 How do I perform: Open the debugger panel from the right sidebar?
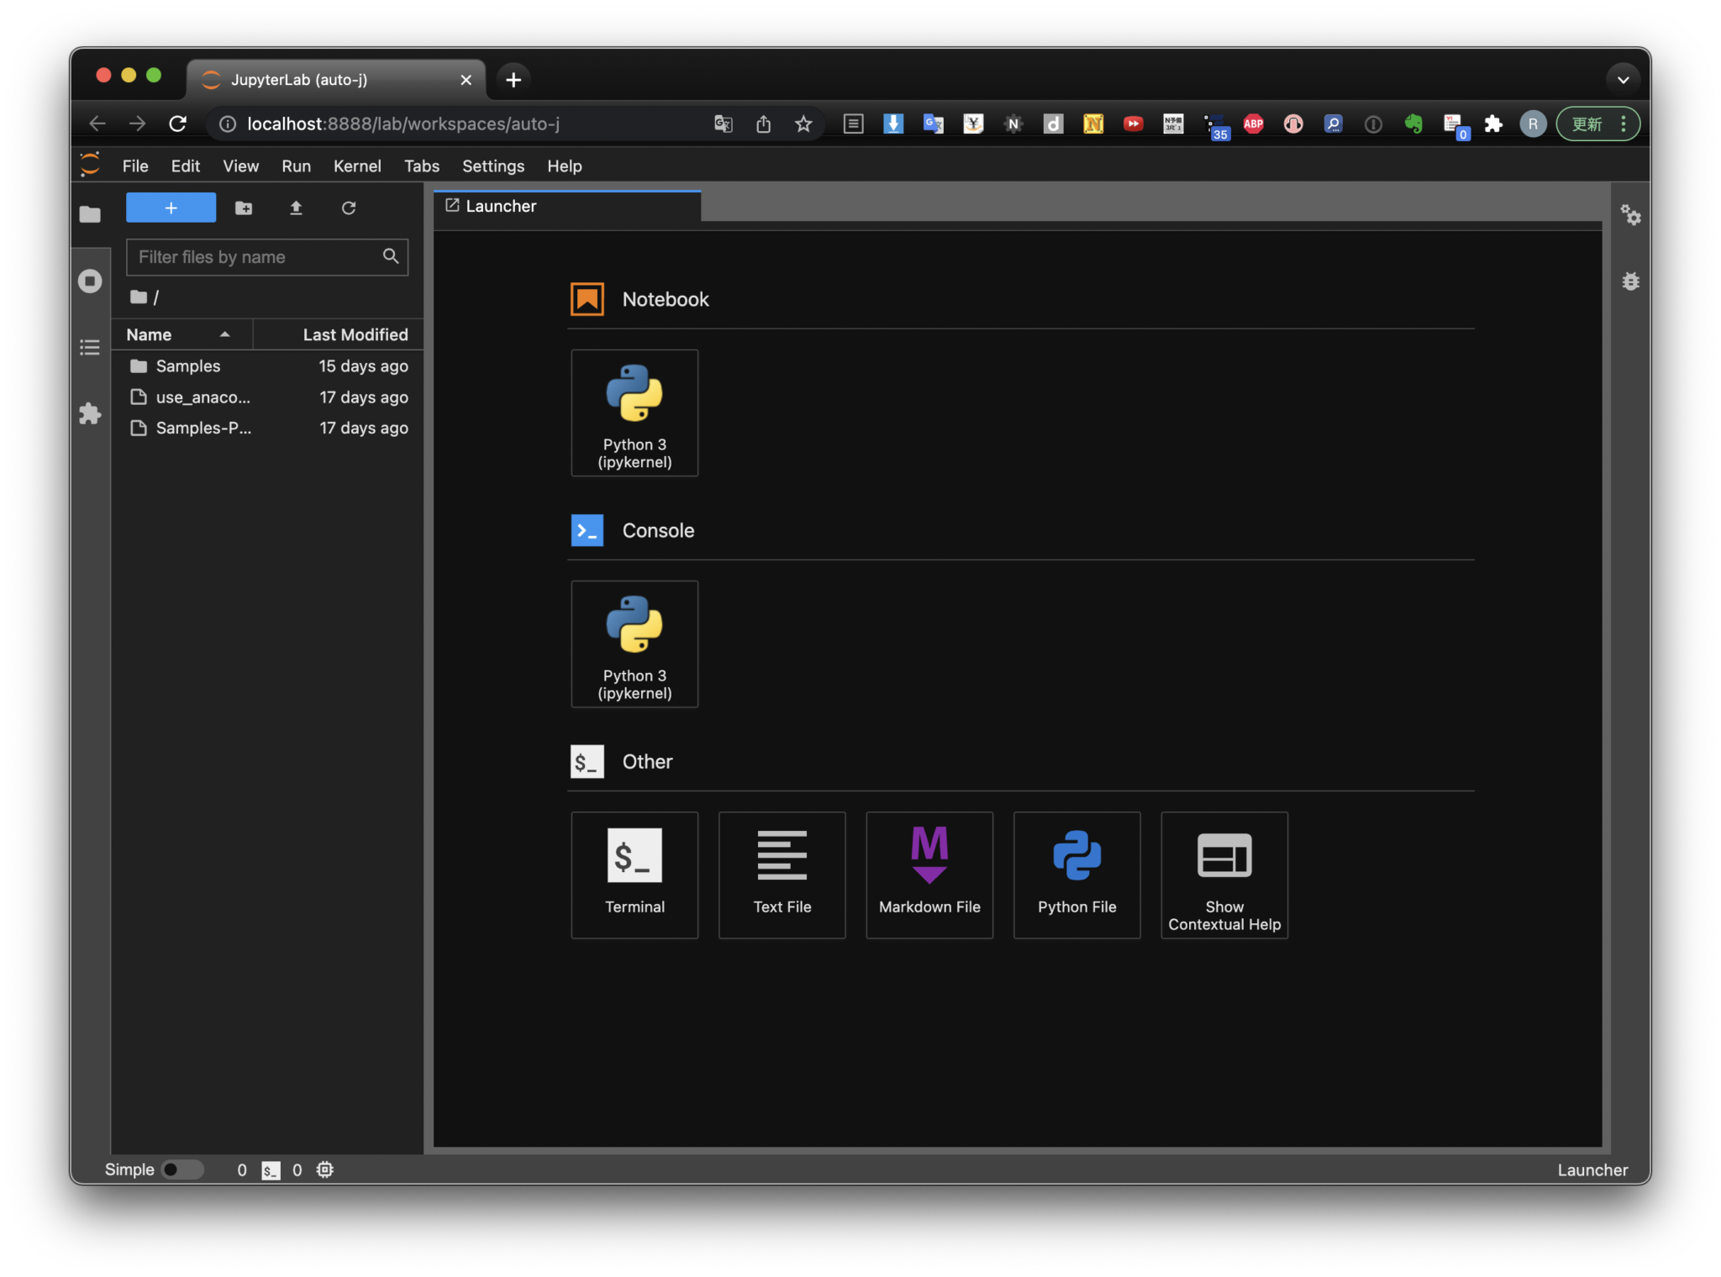(1631, 281)
